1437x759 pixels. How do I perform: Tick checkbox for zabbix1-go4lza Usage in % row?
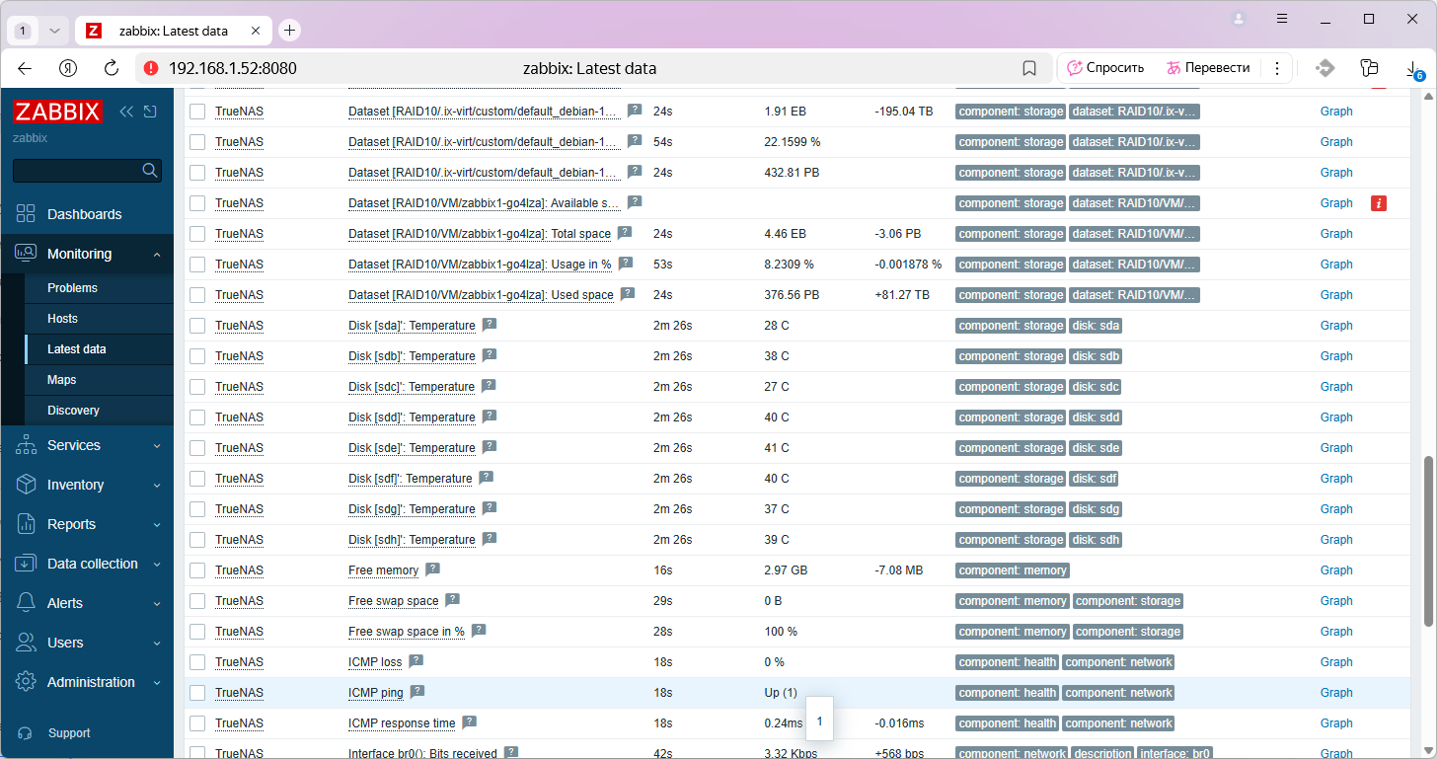pyautogui.click(x=197, y=265)
